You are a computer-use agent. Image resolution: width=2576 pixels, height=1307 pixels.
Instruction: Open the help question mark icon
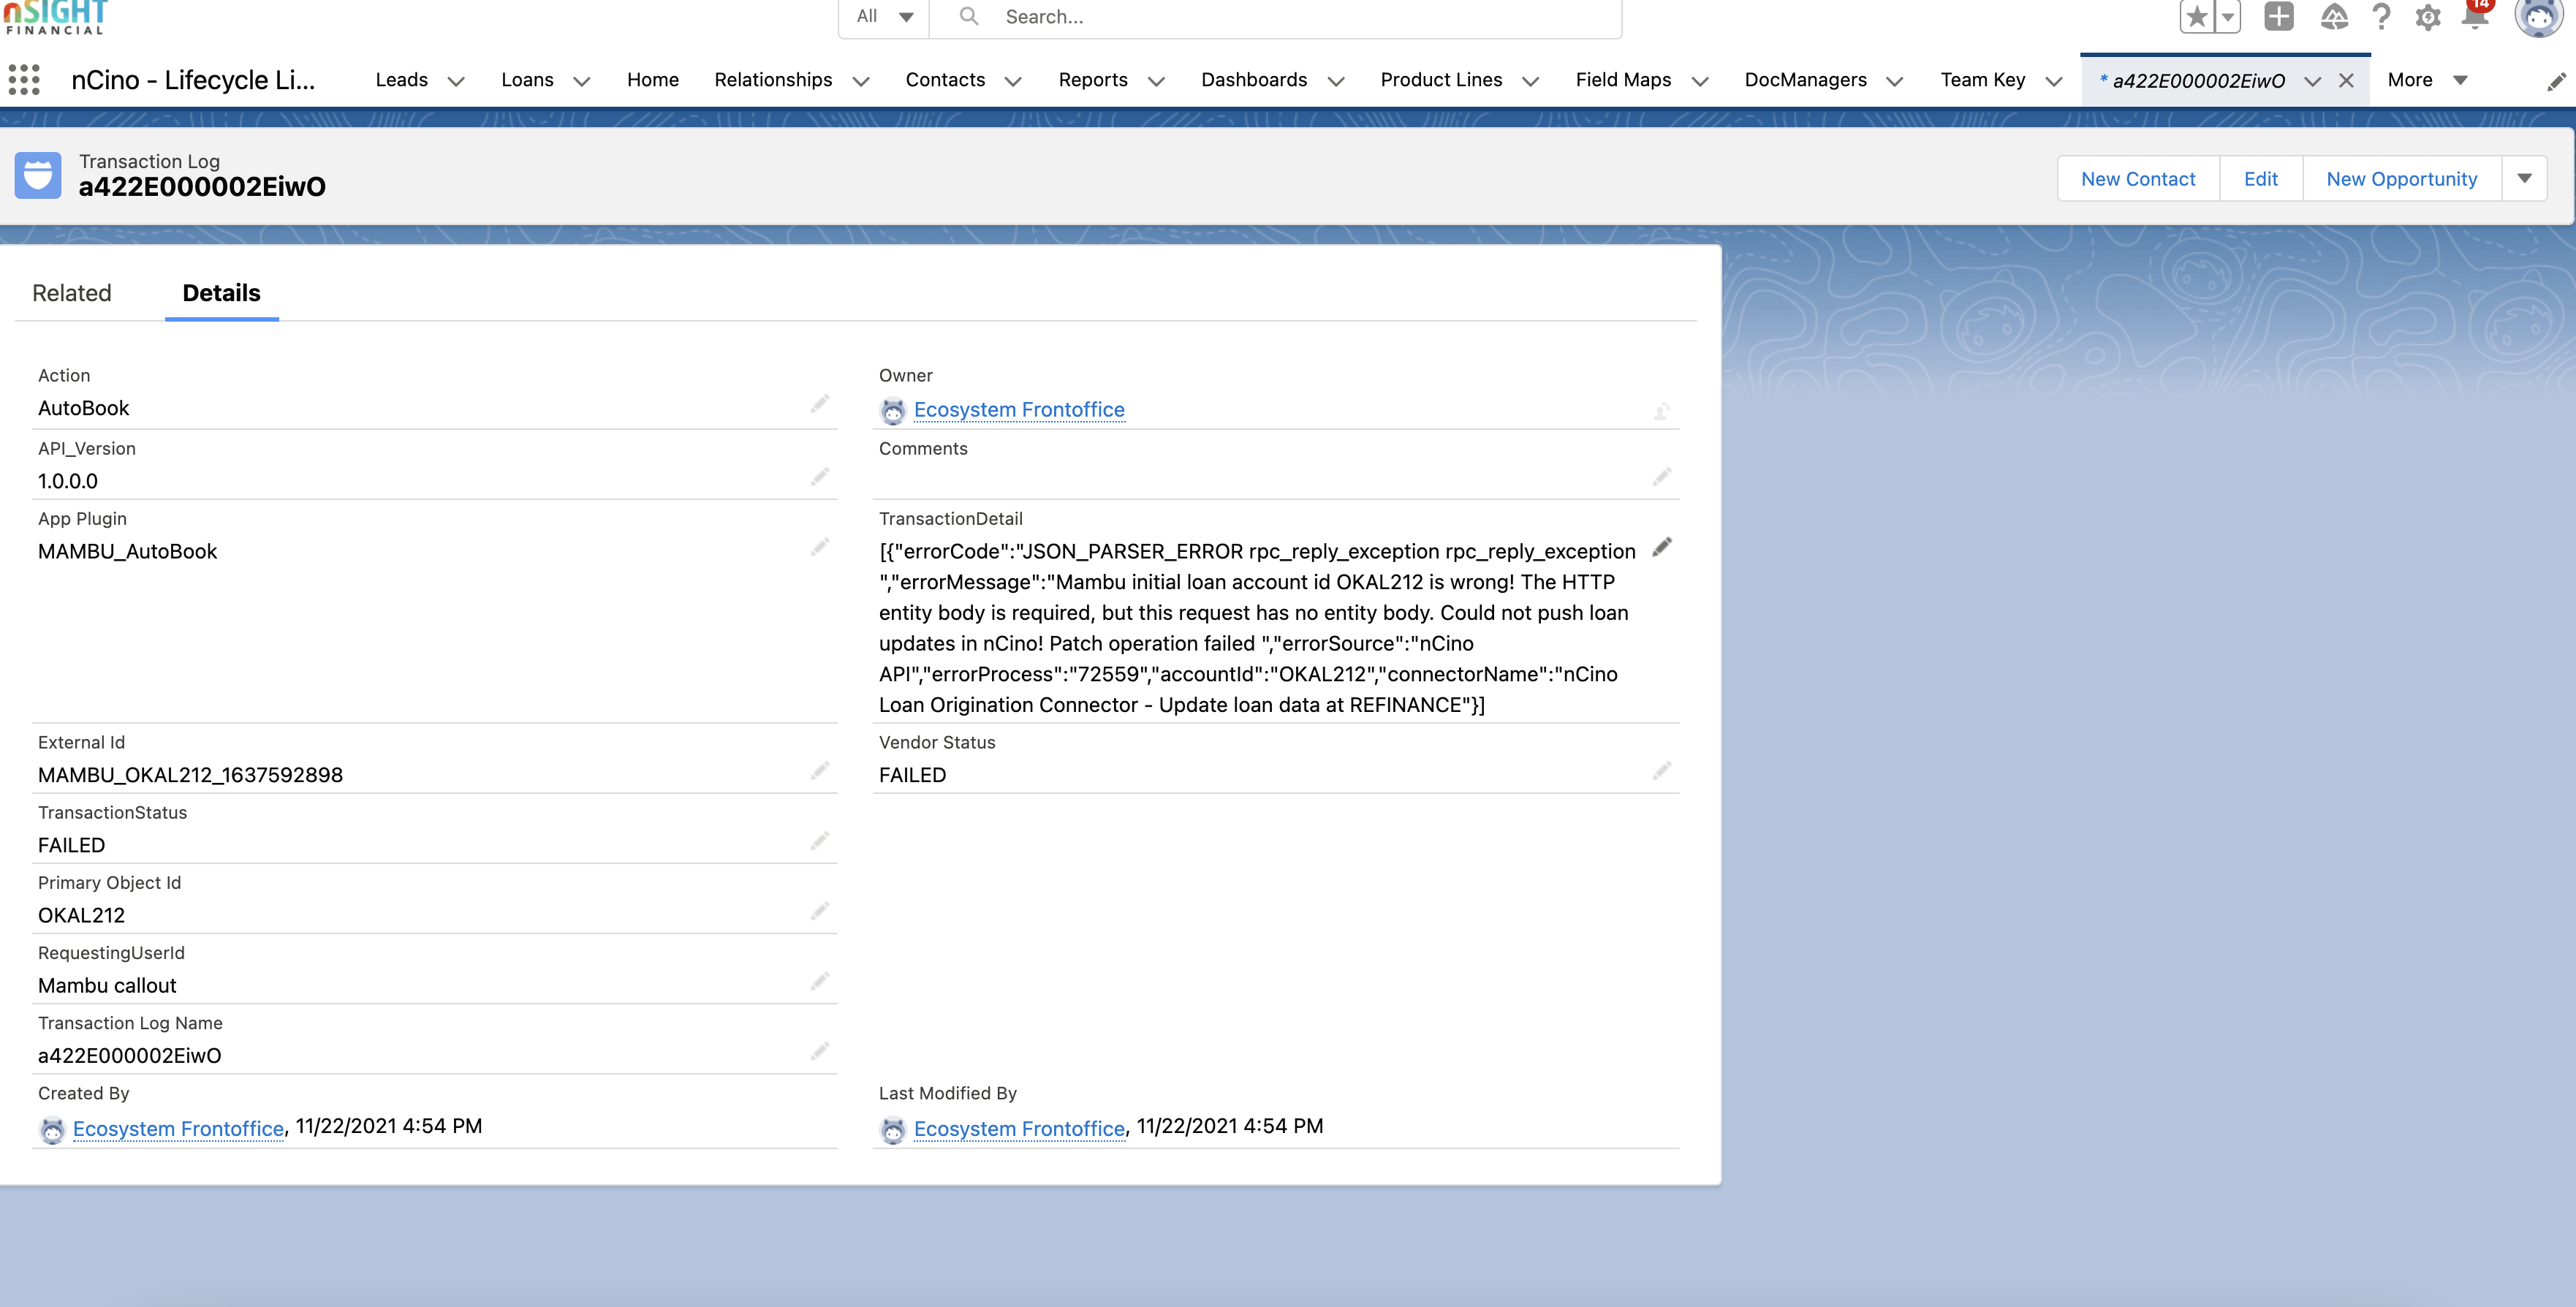coord(2382,17)
